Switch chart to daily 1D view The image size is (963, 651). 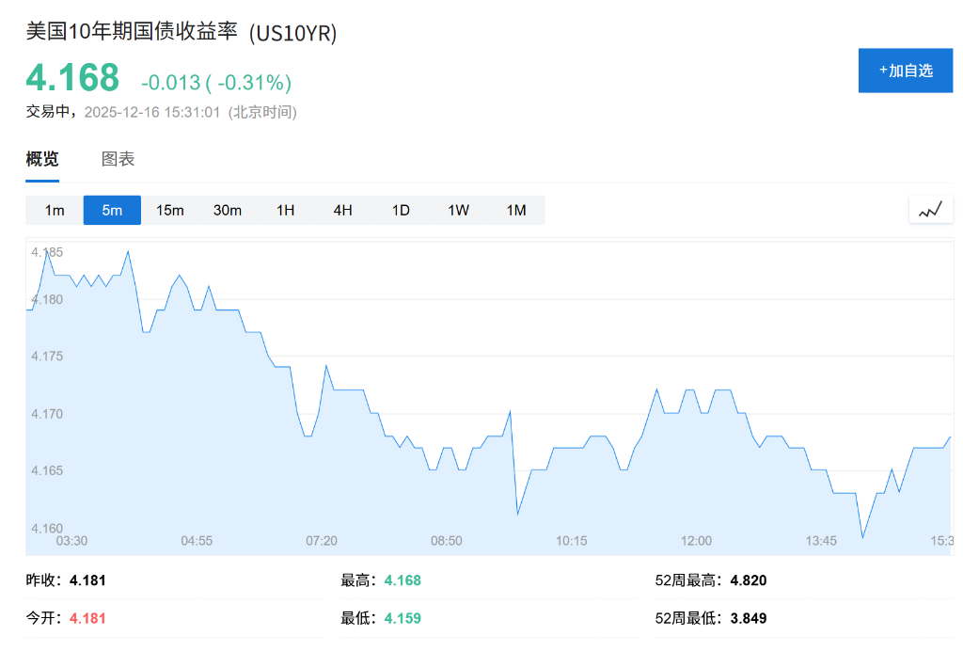pyautogui.click(x=400, y=210)
